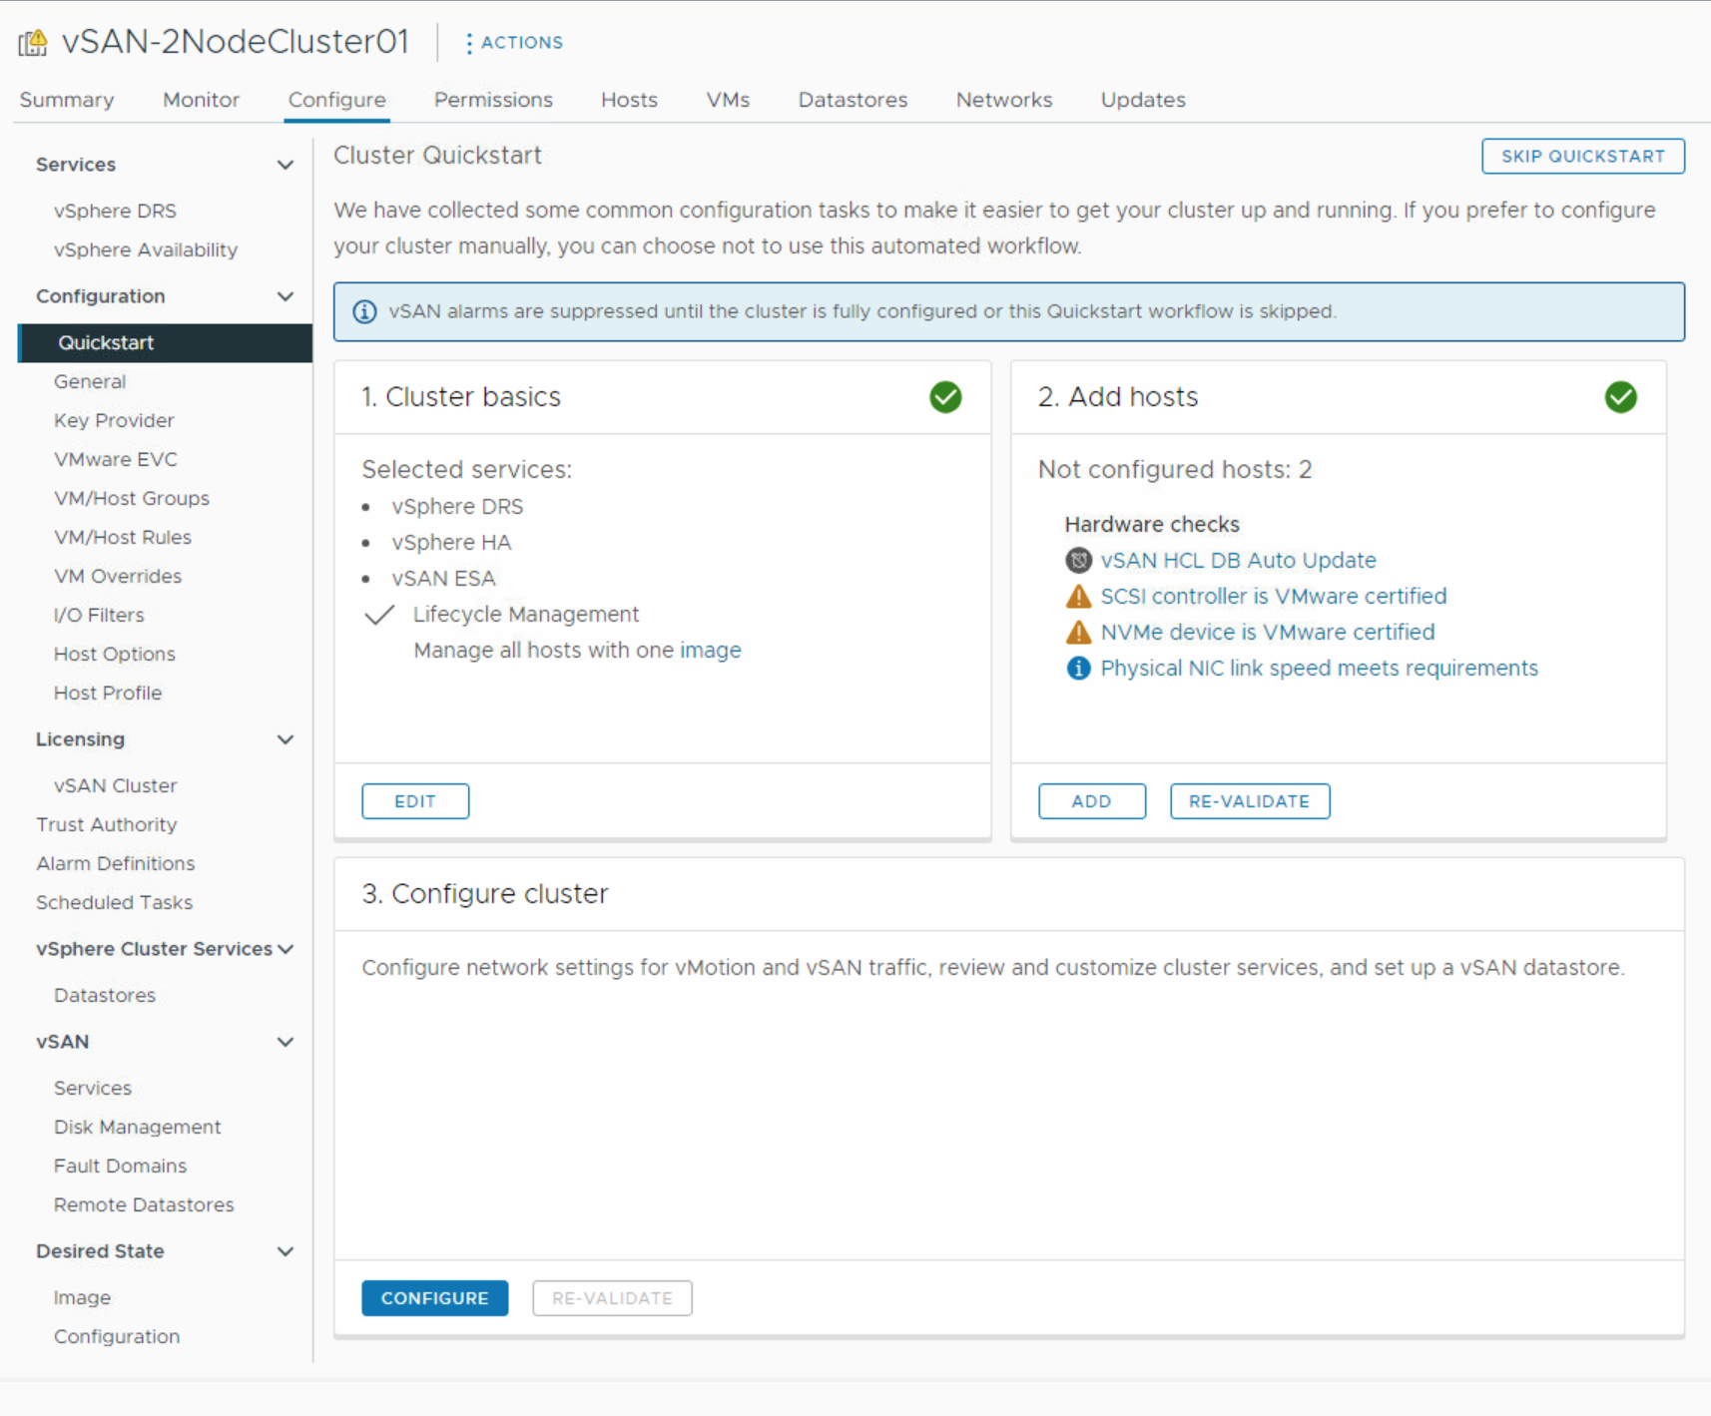
Task: Click the warning triangle beside SCSI controller check
Action: point(1078,596)
